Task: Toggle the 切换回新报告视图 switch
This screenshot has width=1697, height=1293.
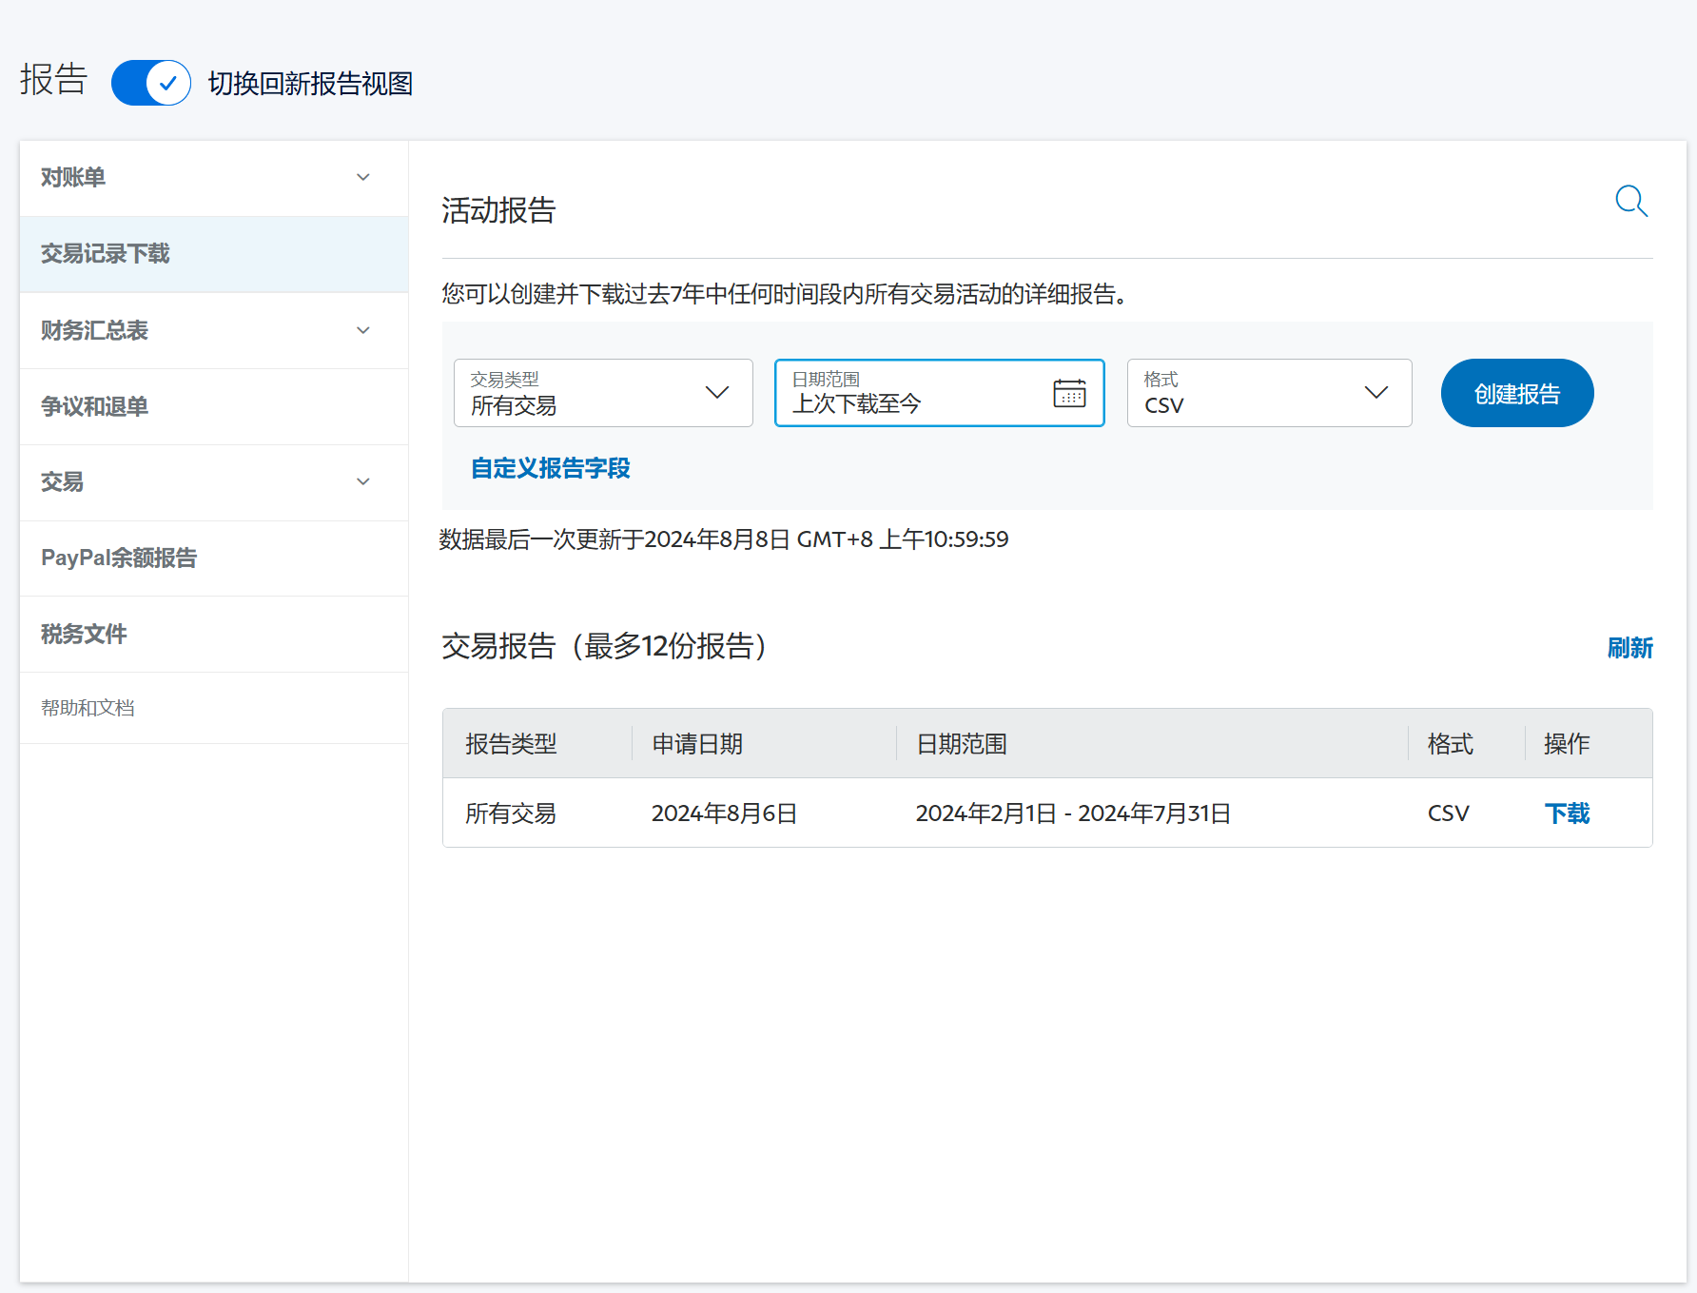Action: coord(151,83)
